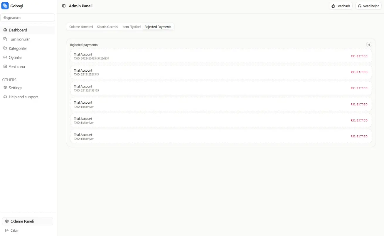Click the @egesurum username field
The height and width of the screenshot is (236, 384).
(28, 18)
